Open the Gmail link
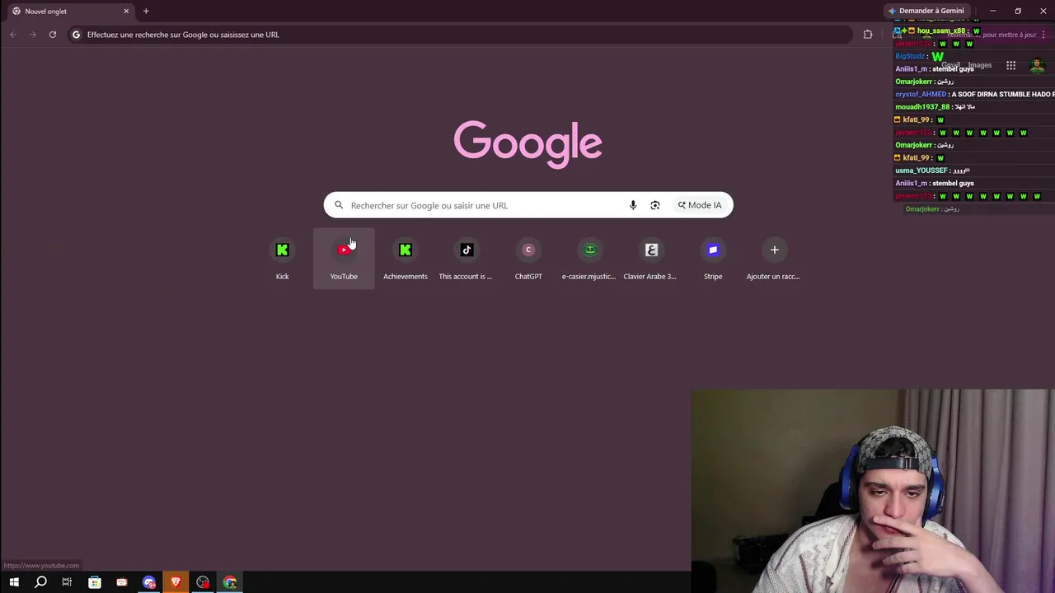This screenshot has width=1055, height=593. [x=951, y=65]
